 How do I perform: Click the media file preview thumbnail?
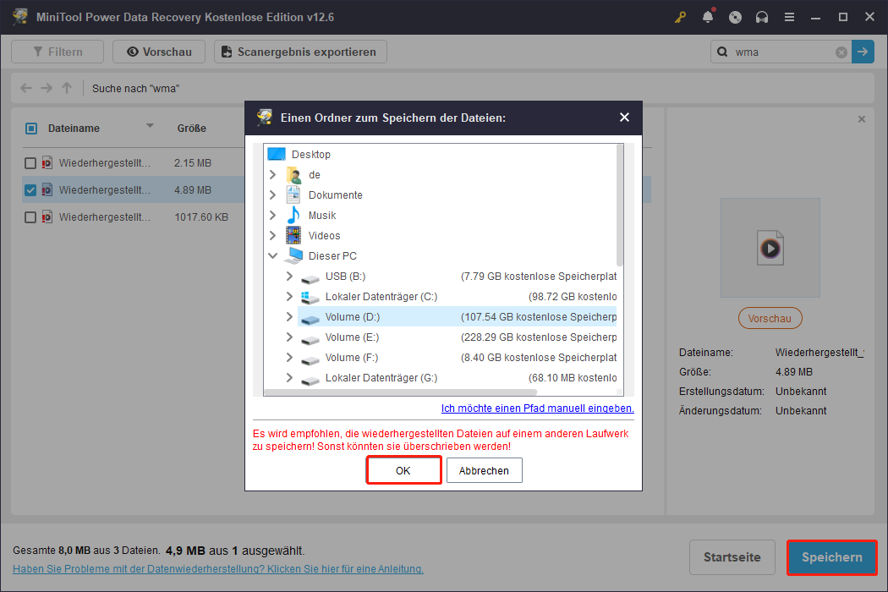[x=770, y=248]
